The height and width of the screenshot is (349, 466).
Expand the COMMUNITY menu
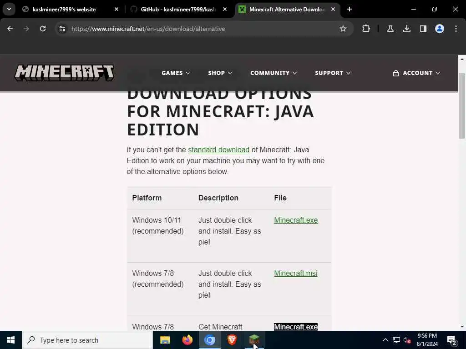click(x=274, y=73)
